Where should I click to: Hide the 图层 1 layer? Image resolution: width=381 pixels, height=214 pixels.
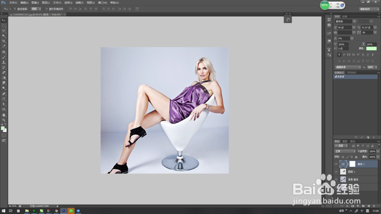click(x=336, y=171)
